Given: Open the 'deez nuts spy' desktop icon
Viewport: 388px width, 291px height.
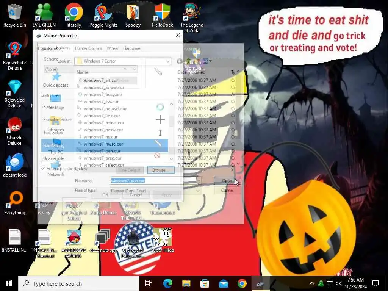Looking at the screenshot, I should tap(103, 241).
